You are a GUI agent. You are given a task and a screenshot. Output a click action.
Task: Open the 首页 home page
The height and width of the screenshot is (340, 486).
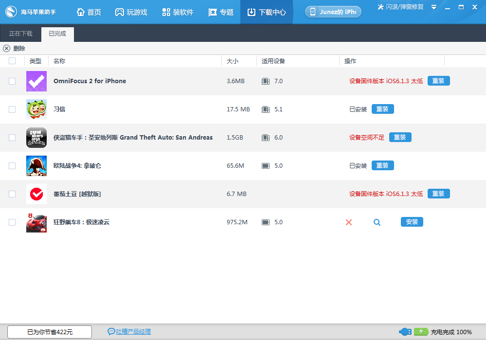(89, 12)
